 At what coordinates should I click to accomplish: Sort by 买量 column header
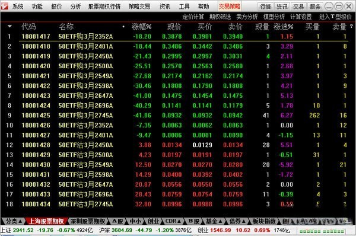313,27
